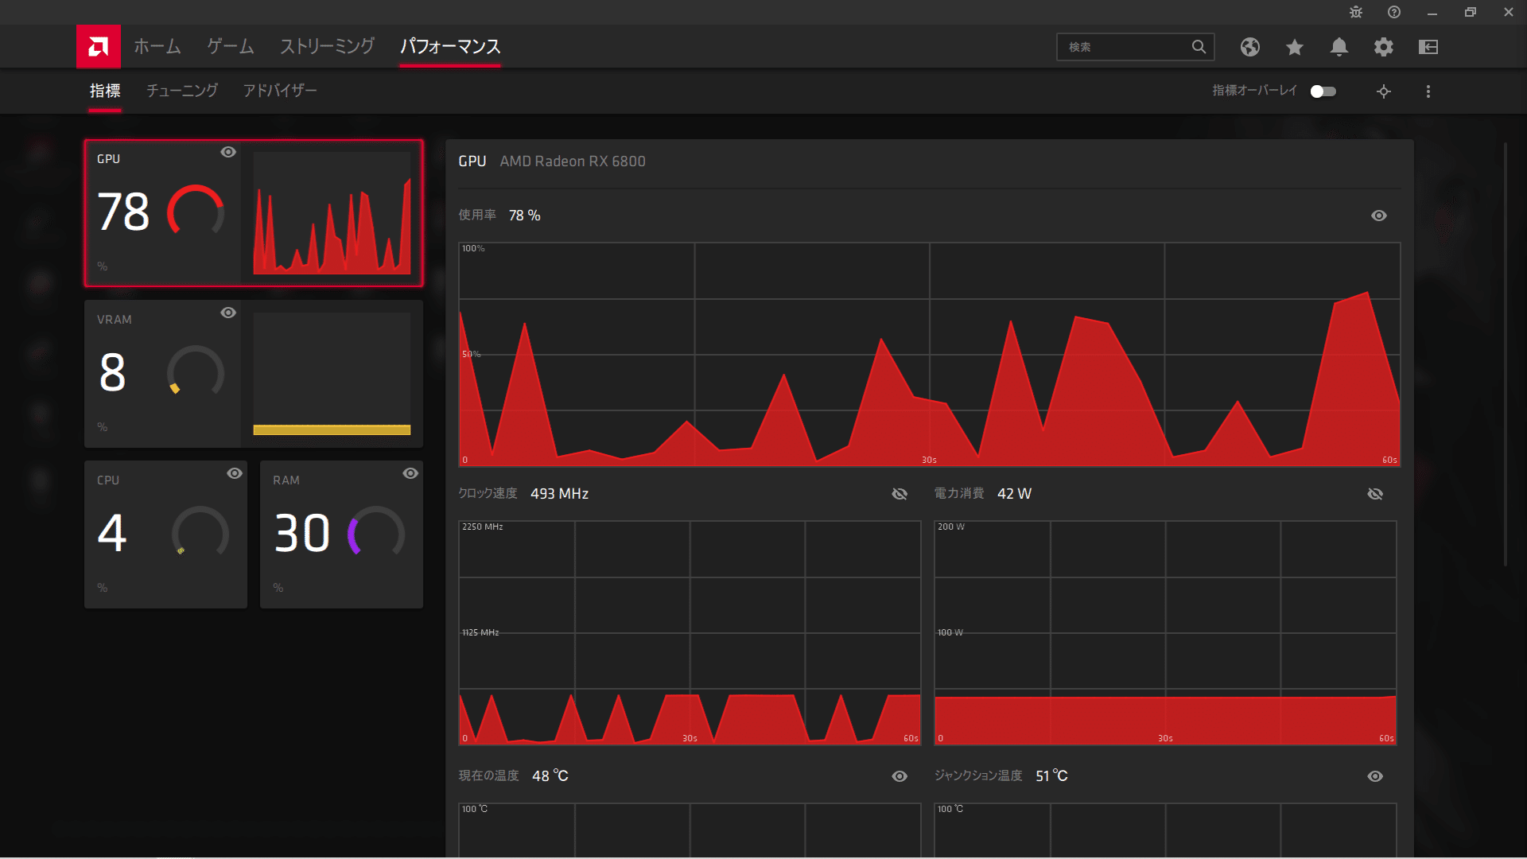
Task: Switch to the ホーム tab
Action: 157,47
